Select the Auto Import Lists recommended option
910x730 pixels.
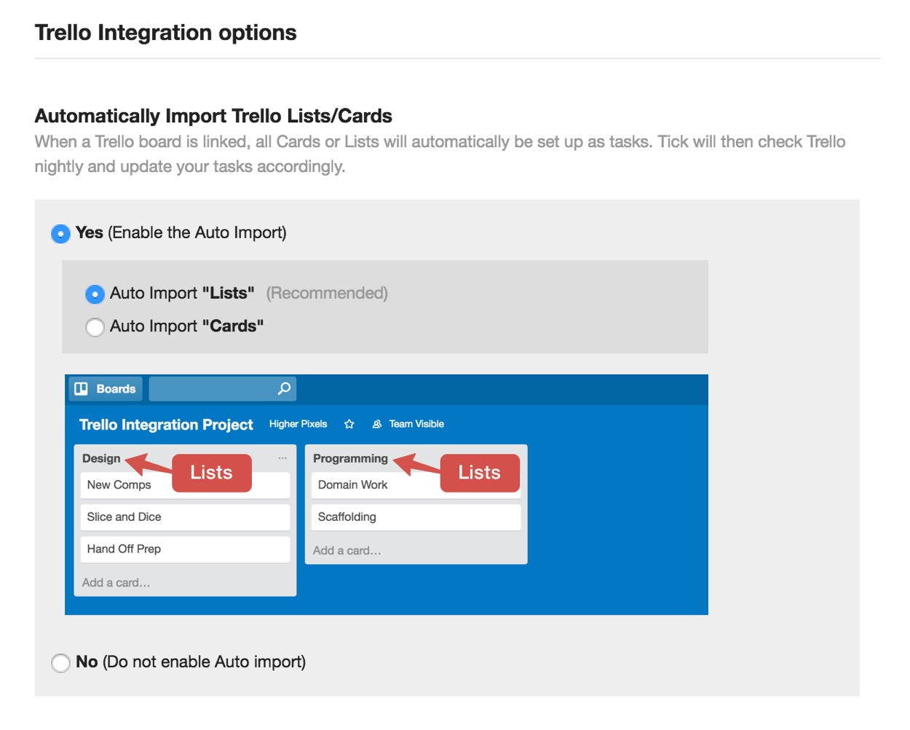(95, 294)
